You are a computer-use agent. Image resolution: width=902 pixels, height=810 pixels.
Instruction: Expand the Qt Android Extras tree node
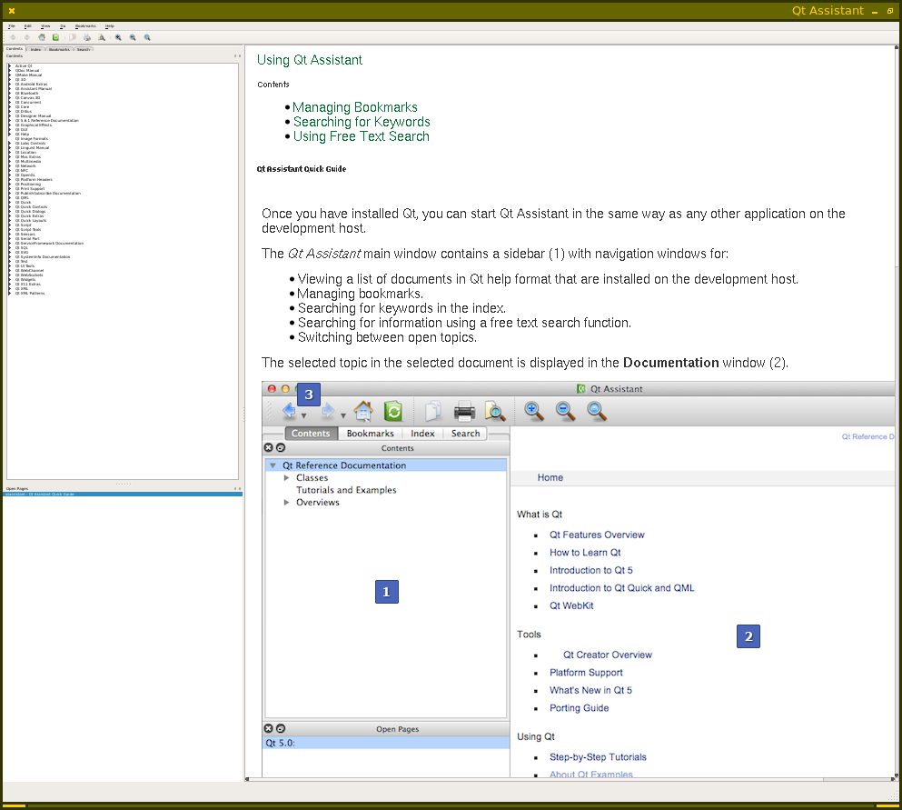point(10,84)
